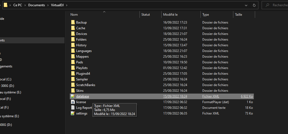Select the Playlists folder icon
This screenshot has width=288, height=134.
click(73, 68)
